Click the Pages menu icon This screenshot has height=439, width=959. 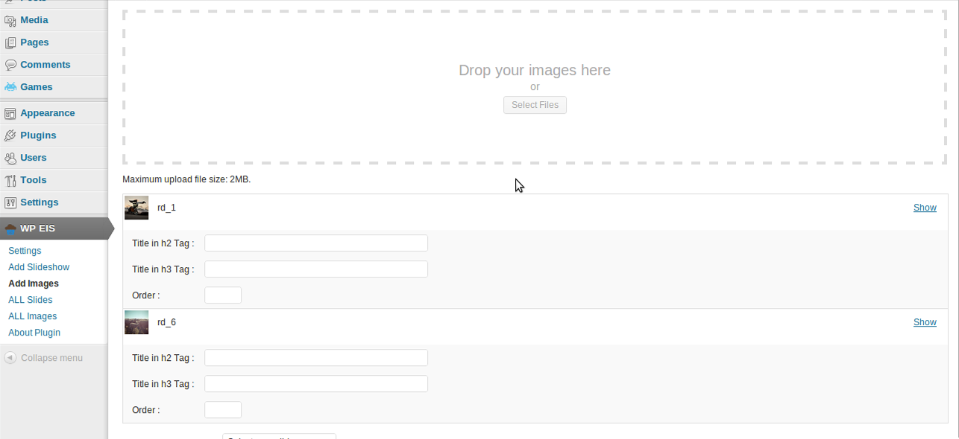pyautogui.click(x=10, y=42)
